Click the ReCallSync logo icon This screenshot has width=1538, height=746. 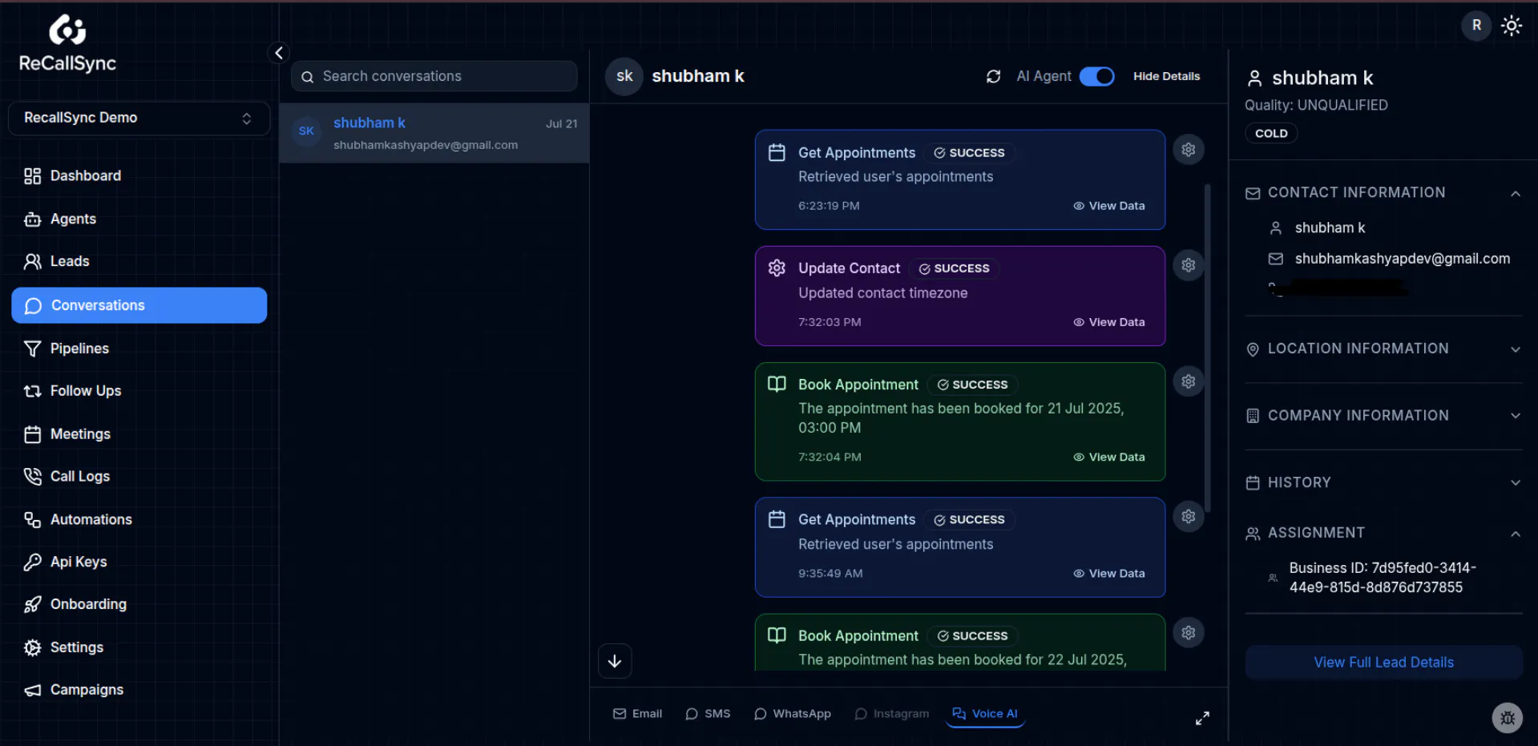[x=67, y=30]
